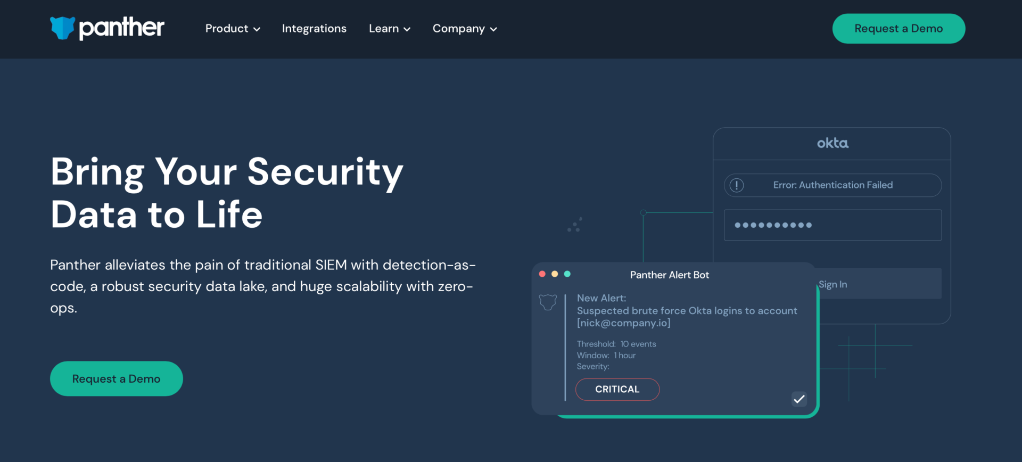The width and height of the screenshot is (1022, 462).
Task: Open the Learn dropdown menu
Action: (x=389, y=29)
